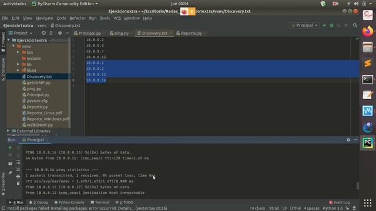The width and height of the screenshot is (376, 211).
Task: Expand the bin folder
Action: [18, 52]
